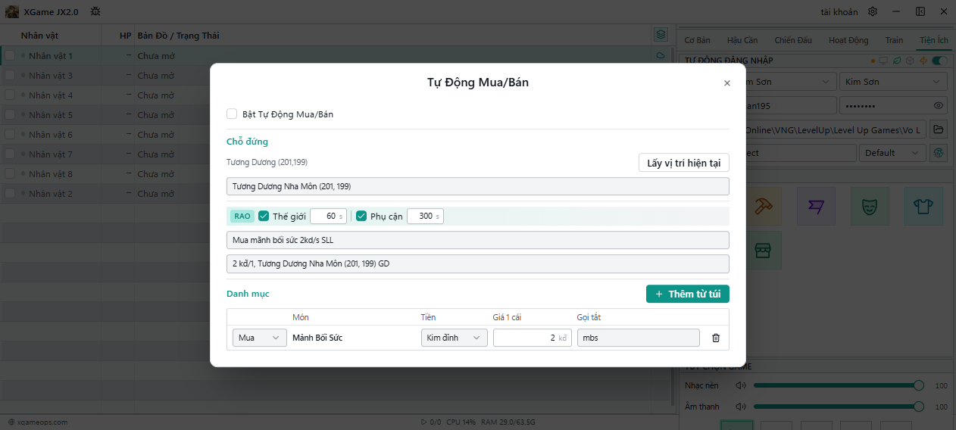The width and height of the screenshot is (956, 430).
Task: Enable Bật Tự Động Mua/Bán checkbox
Action: [232, 114]
